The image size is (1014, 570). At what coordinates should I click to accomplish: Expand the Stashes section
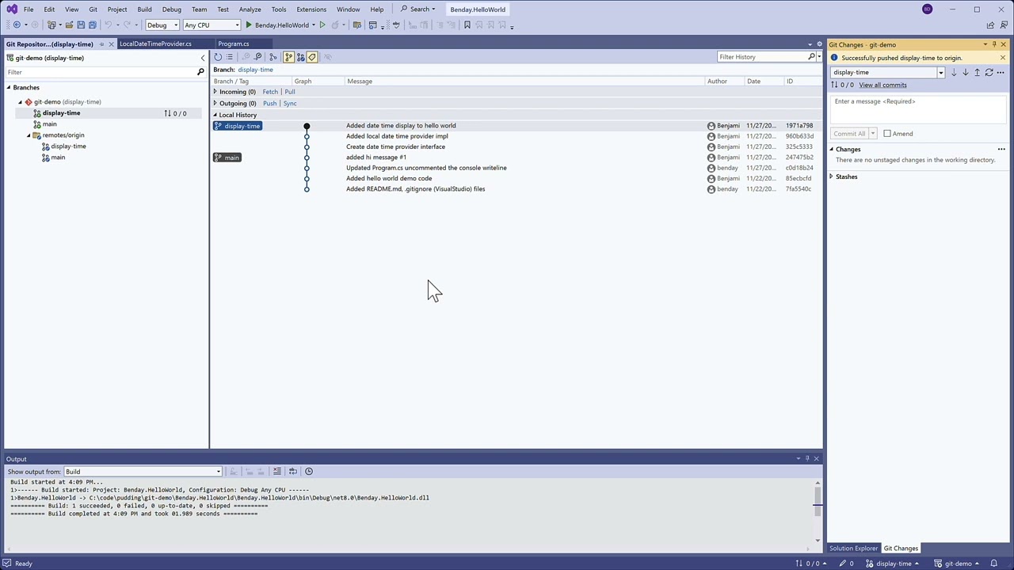click(x=831, y=177)
